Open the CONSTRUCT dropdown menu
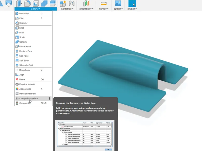This screenshot has height=151, width=202. click(x=86, y=9)
